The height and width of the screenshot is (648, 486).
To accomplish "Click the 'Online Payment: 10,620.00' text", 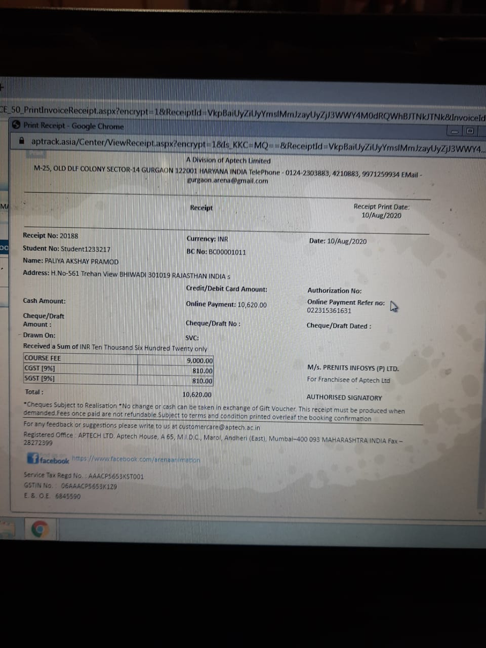I will [226, 304].
